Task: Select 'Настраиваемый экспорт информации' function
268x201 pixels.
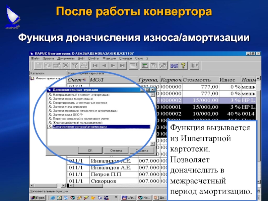Action: tap(81, 95)
